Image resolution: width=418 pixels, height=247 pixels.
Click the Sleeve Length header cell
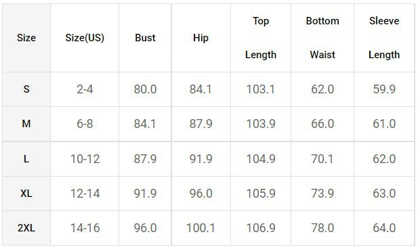(384, 38)
